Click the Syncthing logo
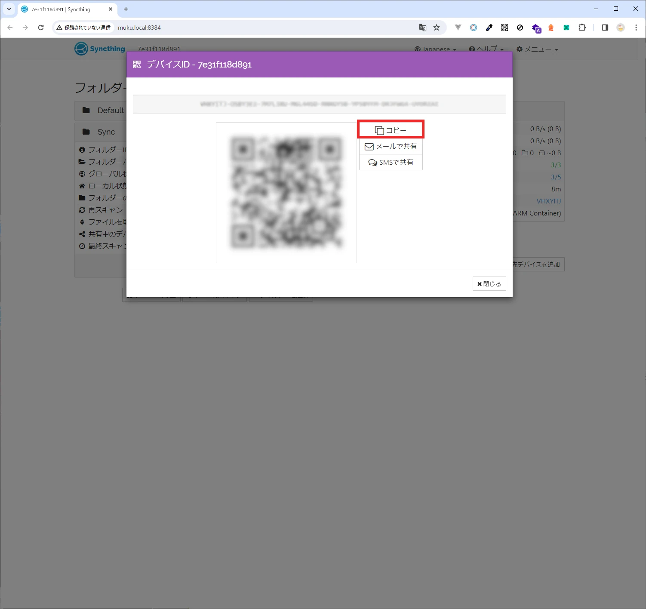This screenshot has width=646, height=609. click(100, 49)
